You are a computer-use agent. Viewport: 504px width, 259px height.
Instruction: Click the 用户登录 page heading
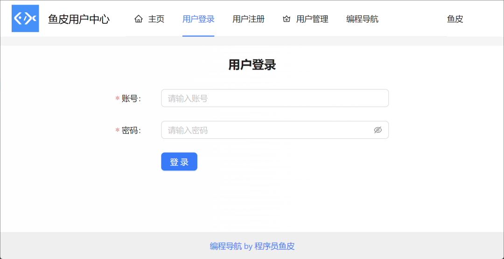(252, 65)
